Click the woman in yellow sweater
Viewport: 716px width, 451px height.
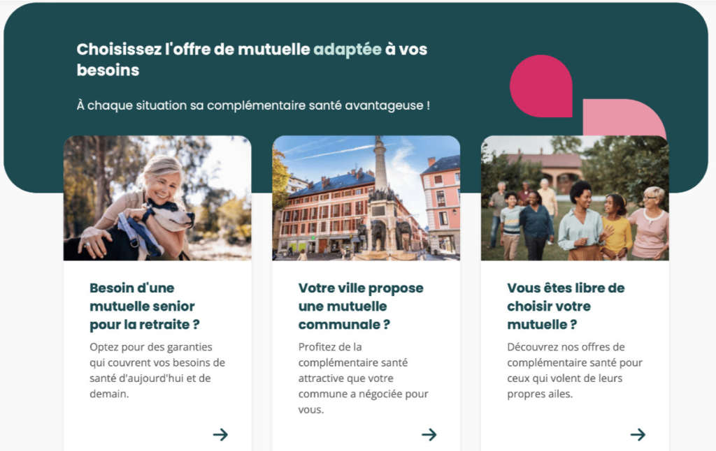tap(617, 227)
